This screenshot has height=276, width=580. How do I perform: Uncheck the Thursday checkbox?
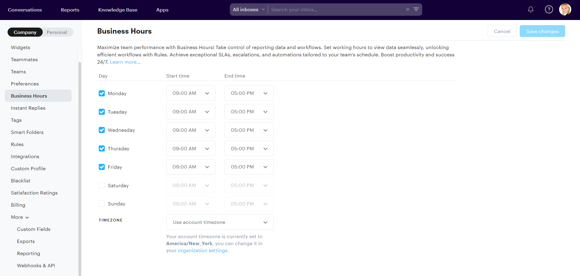tap(102, 148)
